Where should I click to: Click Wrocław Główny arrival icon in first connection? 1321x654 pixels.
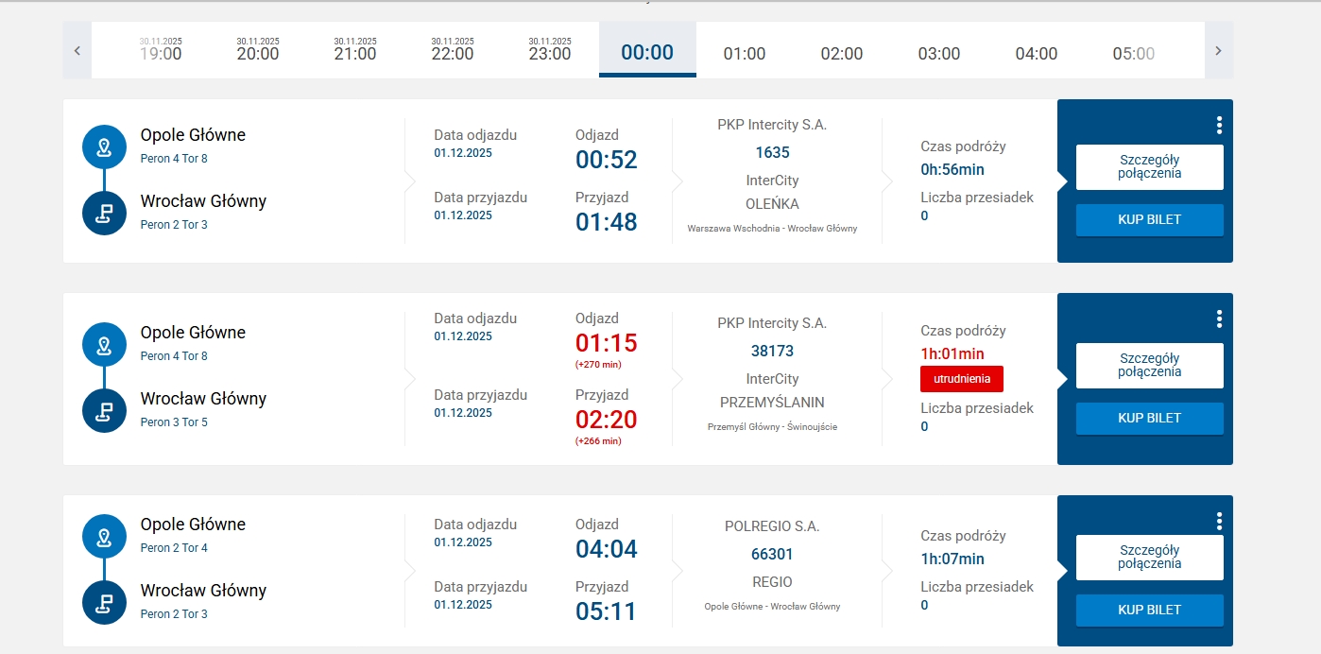(104, 213)
